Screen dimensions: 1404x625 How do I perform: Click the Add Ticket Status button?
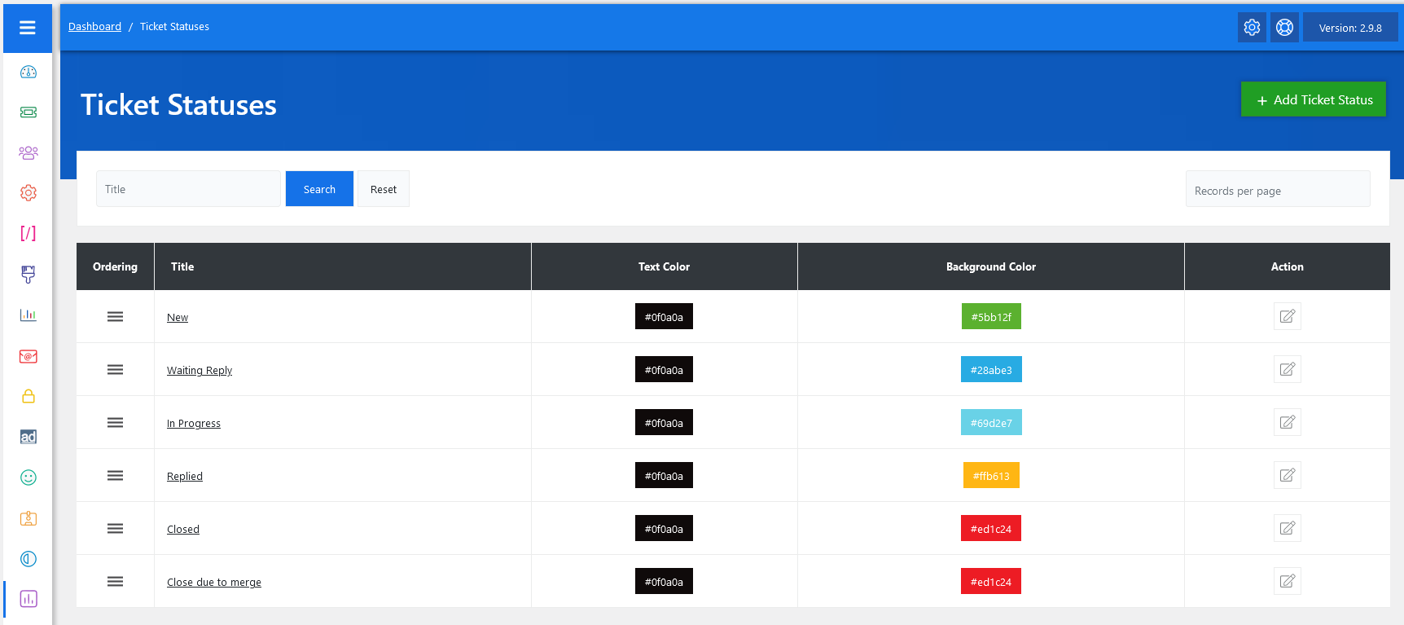[1313, 99]
